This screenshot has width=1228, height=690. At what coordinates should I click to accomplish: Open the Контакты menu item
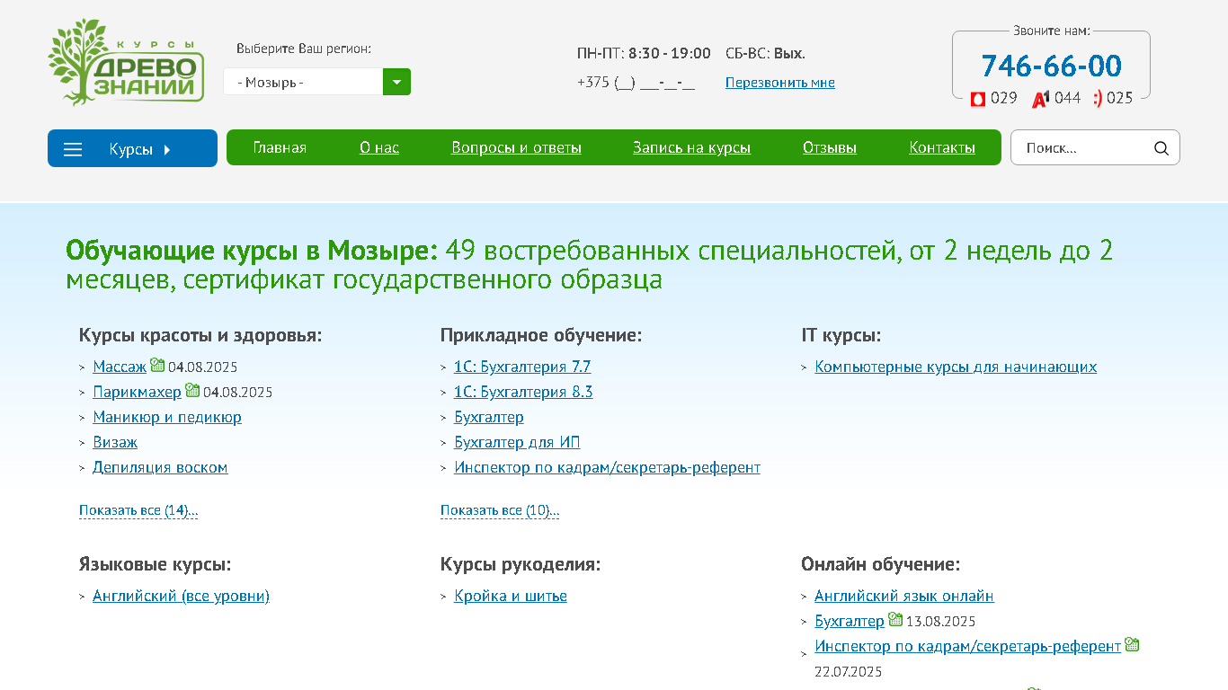pyautogui.click(x=942, y=147)
